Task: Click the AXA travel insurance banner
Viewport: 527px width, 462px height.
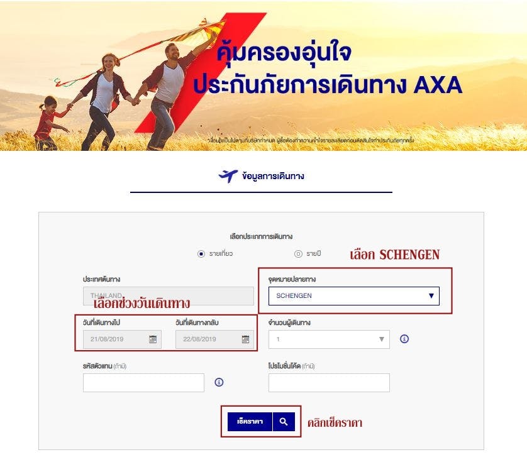Action: (x=263, y=75)
